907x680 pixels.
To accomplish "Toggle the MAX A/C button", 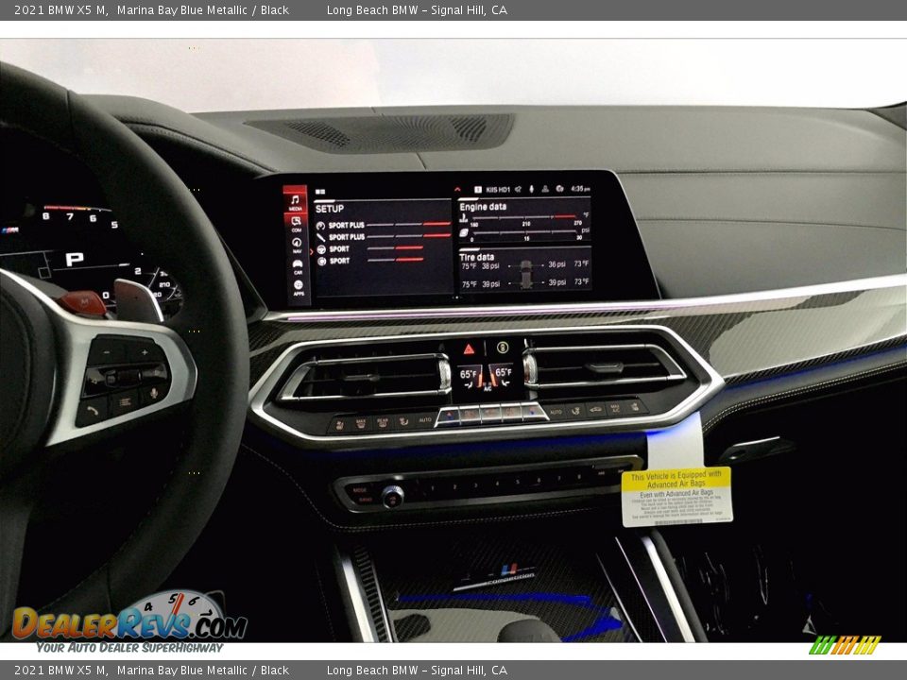I will tap(615, 409).
